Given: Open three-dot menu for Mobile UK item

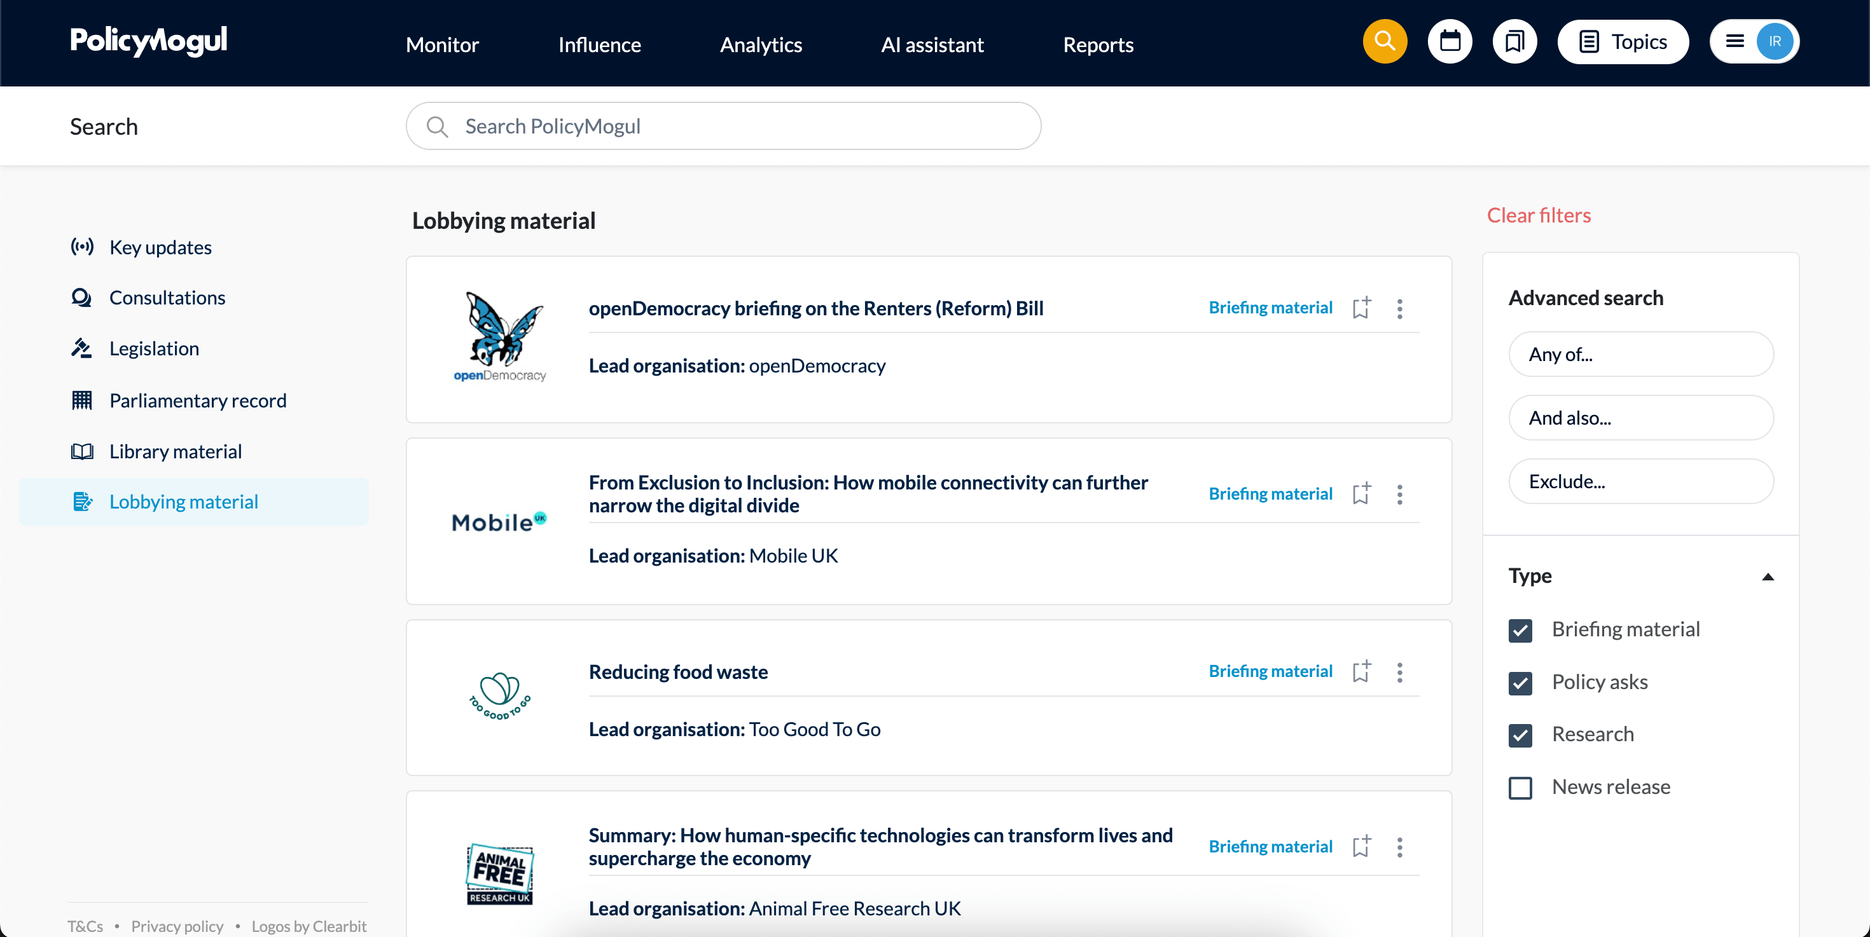Looking at the screenshot, I should pyautogui.click(x=1399, y=495).
